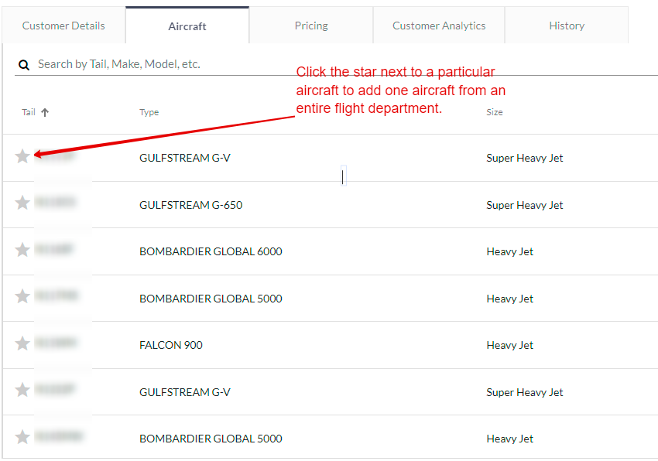Click the blurred tail number of G-650 row
The height and width of the screenshot is (461, 658).
(55, 203)
